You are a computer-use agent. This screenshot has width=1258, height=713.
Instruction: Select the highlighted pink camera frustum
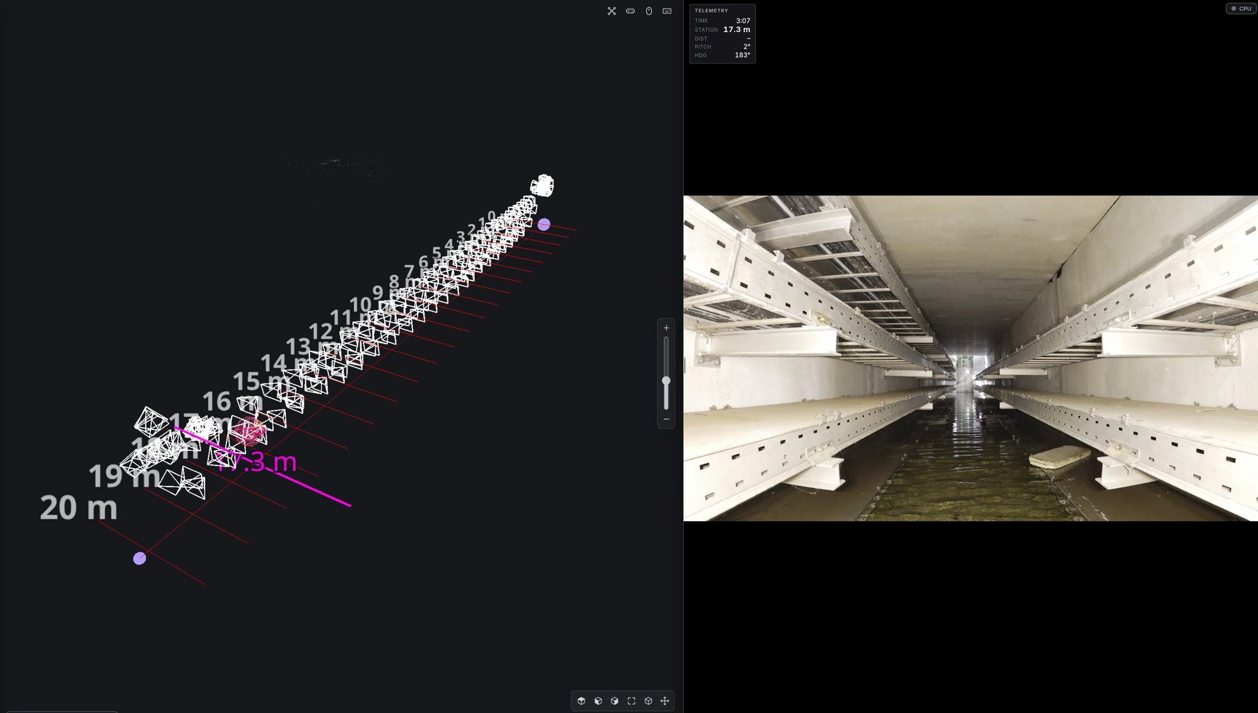point(248,430)
